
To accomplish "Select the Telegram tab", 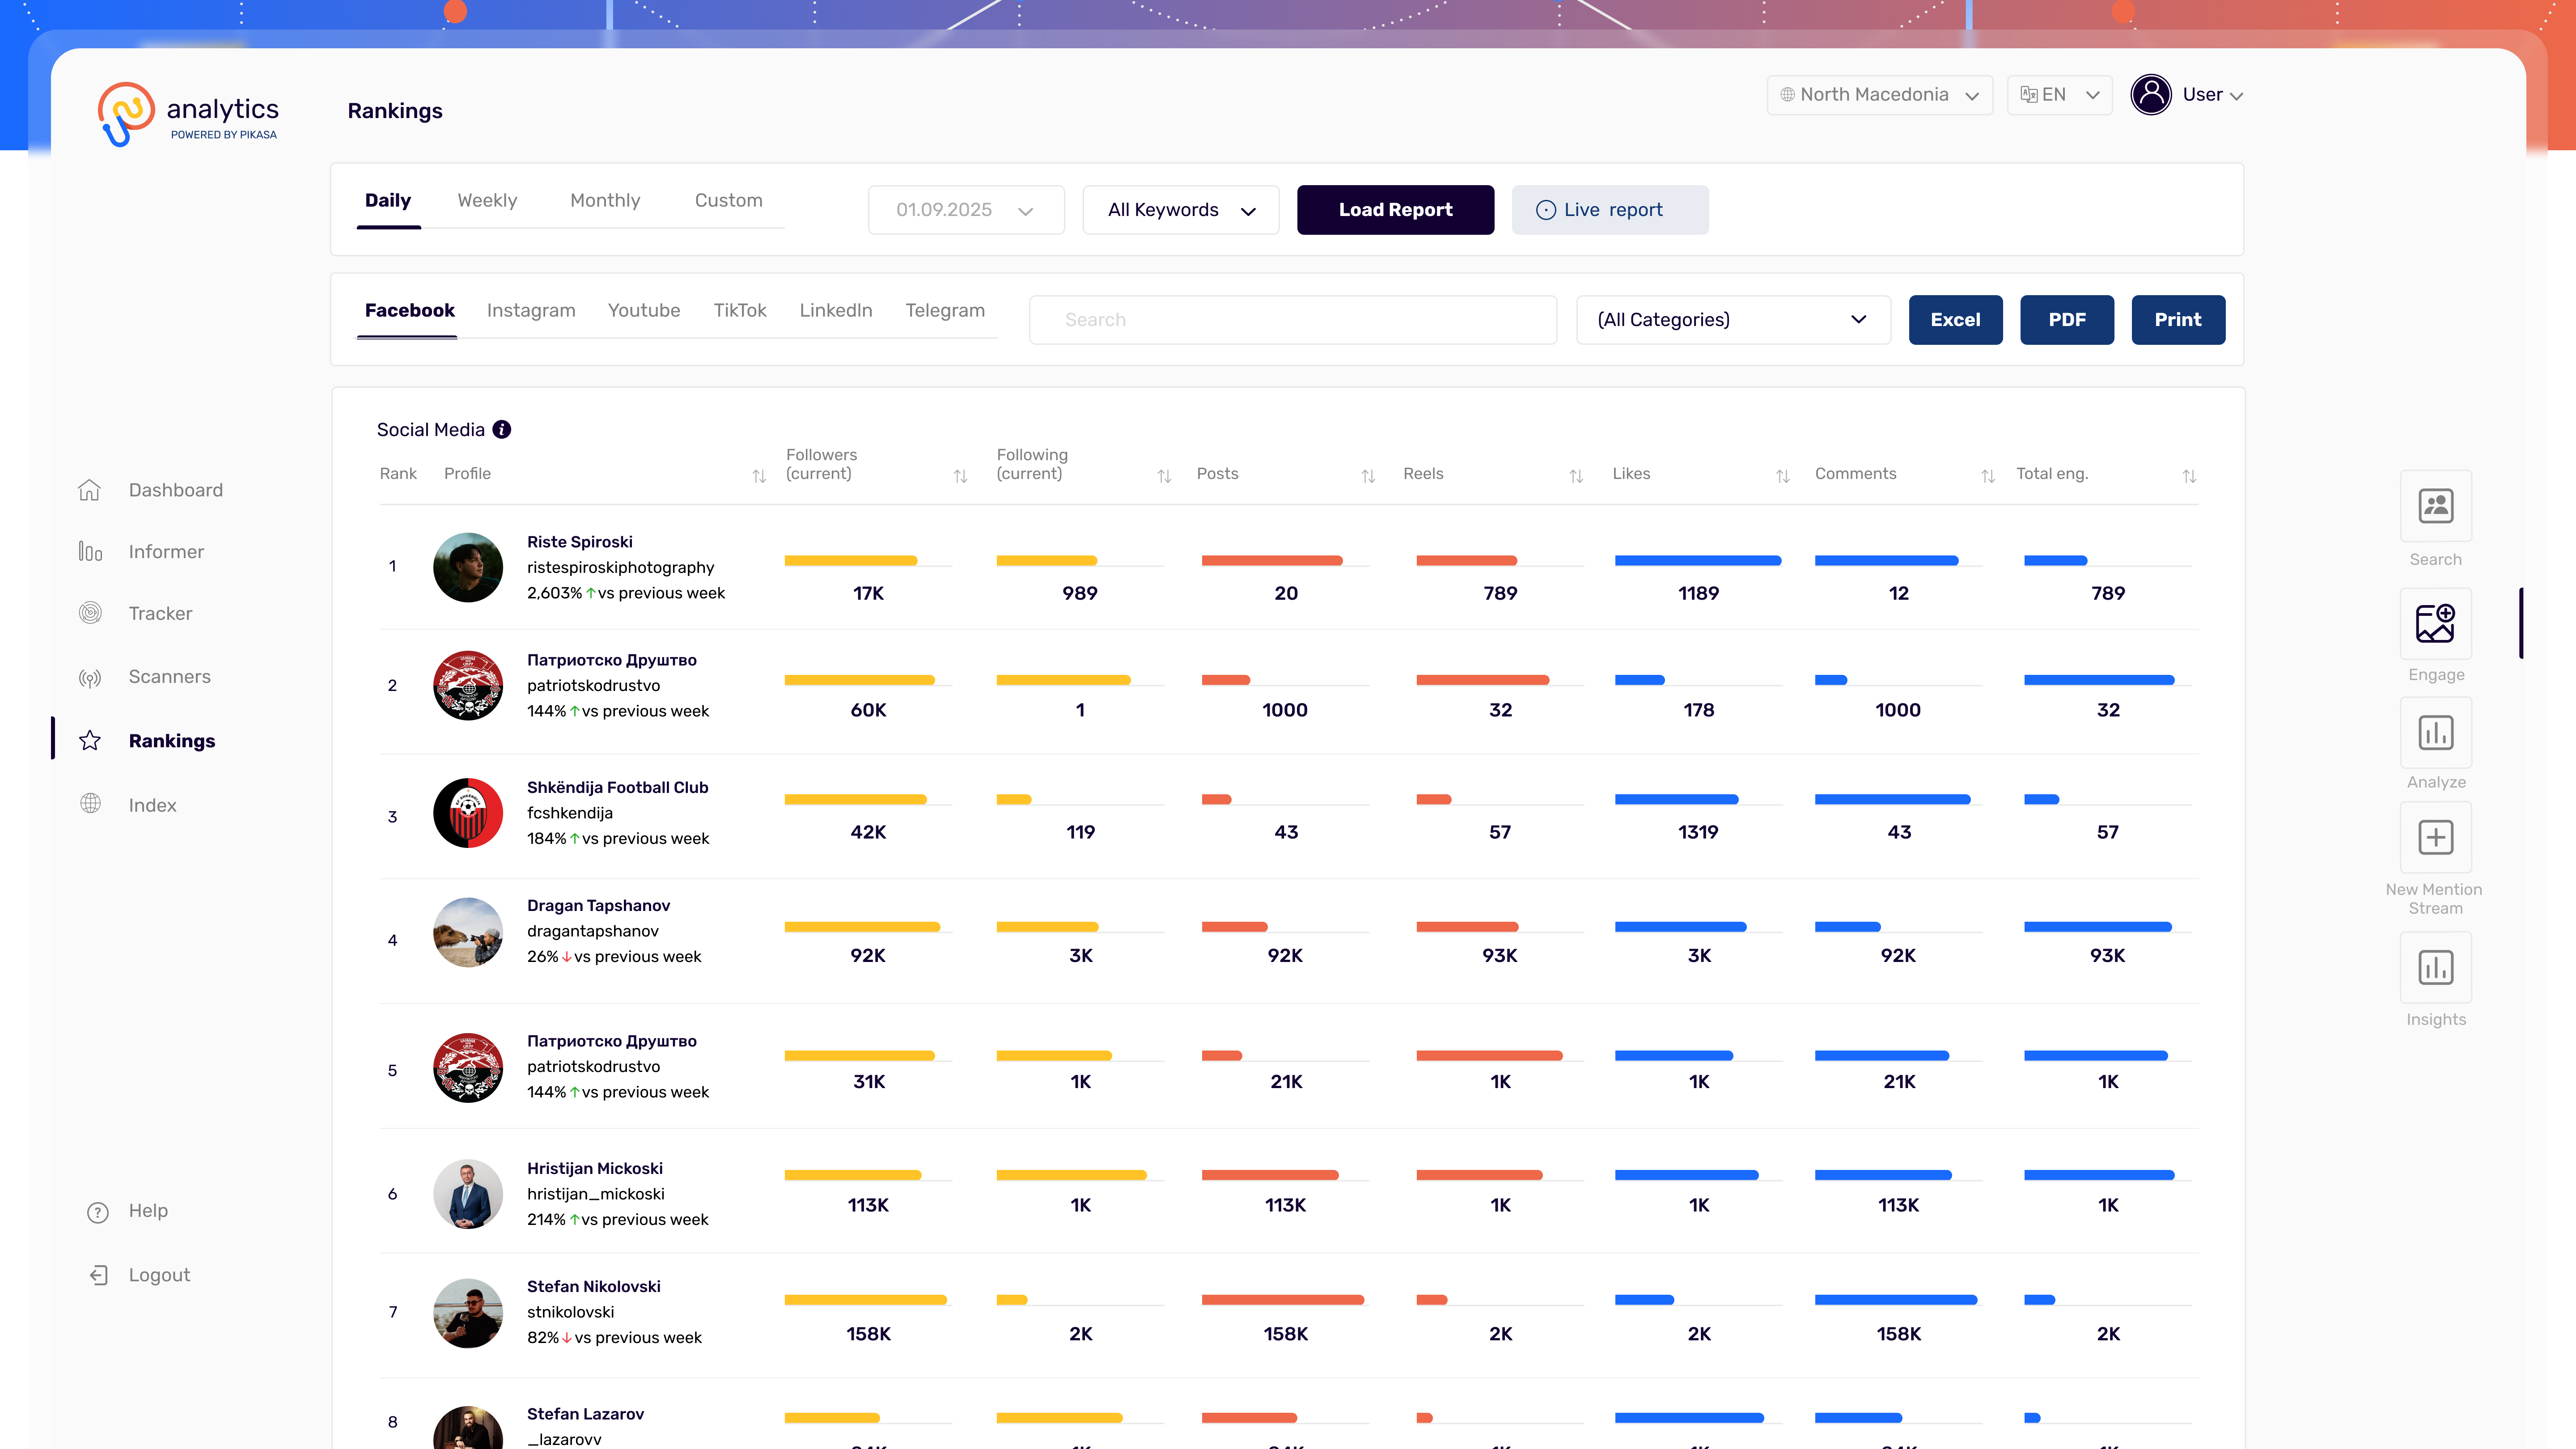I will (x=945, y=311).
